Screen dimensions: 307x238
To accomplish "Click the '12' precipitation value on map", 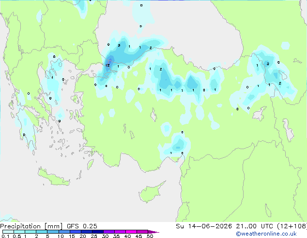I will pos(107,65).
